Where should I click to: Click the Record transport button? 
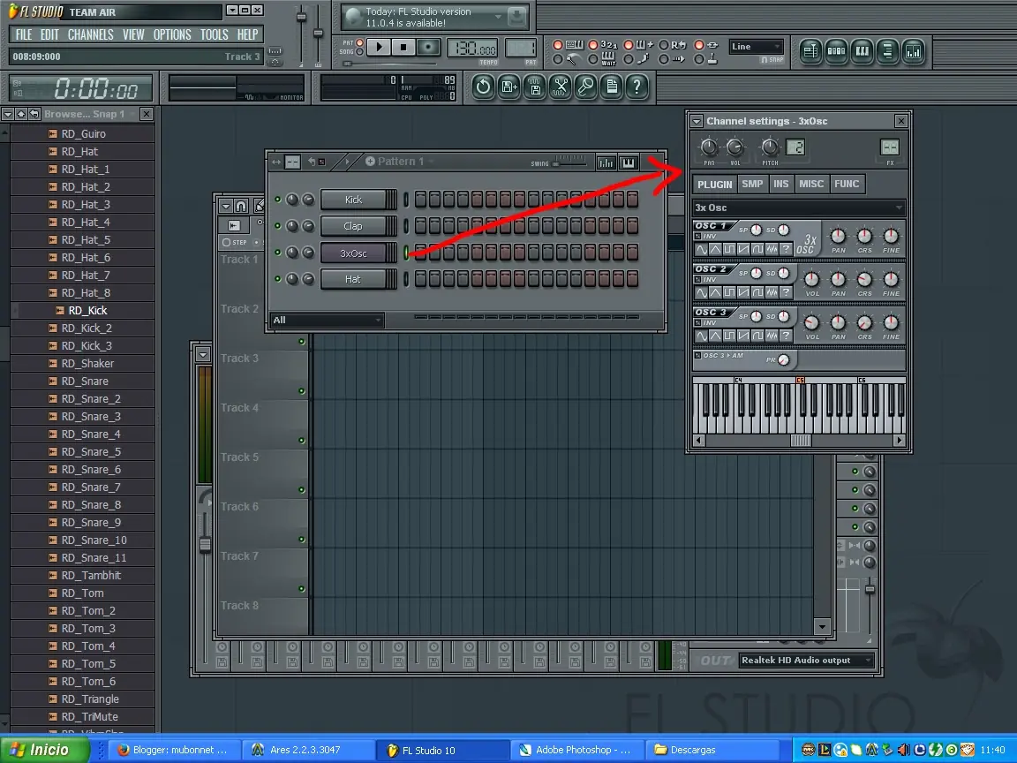427,47
